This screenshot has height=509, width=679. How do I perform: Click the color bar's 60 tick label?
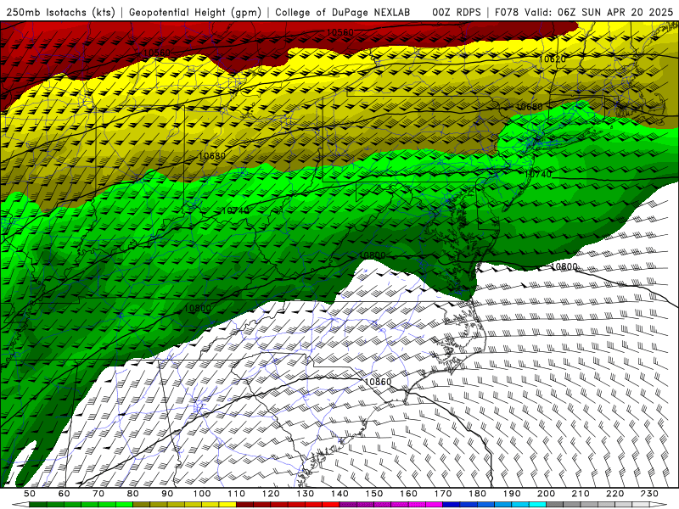point(64,494)
